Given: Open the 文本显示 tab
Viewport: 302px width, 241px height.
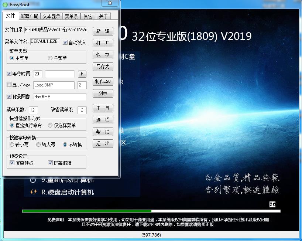Looking at the screenshot, I should pyautogui.click(x=51, y=16).
